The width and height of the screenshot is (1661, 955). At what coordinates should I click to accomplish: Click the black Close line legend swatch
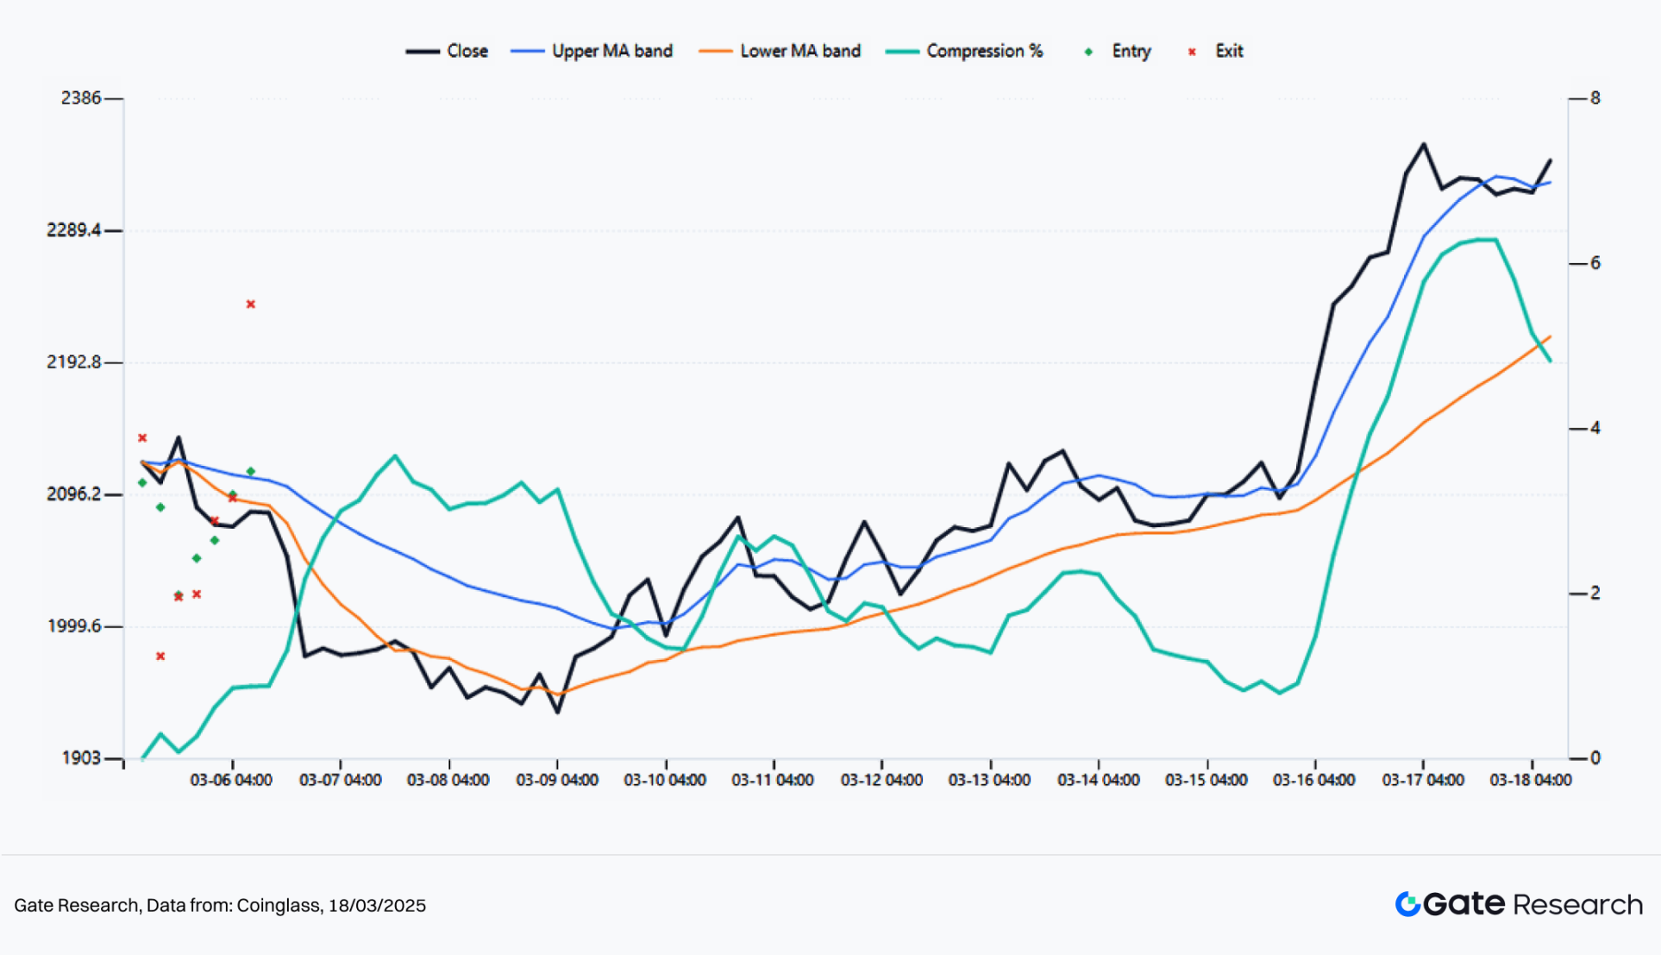tap(423, 52)
